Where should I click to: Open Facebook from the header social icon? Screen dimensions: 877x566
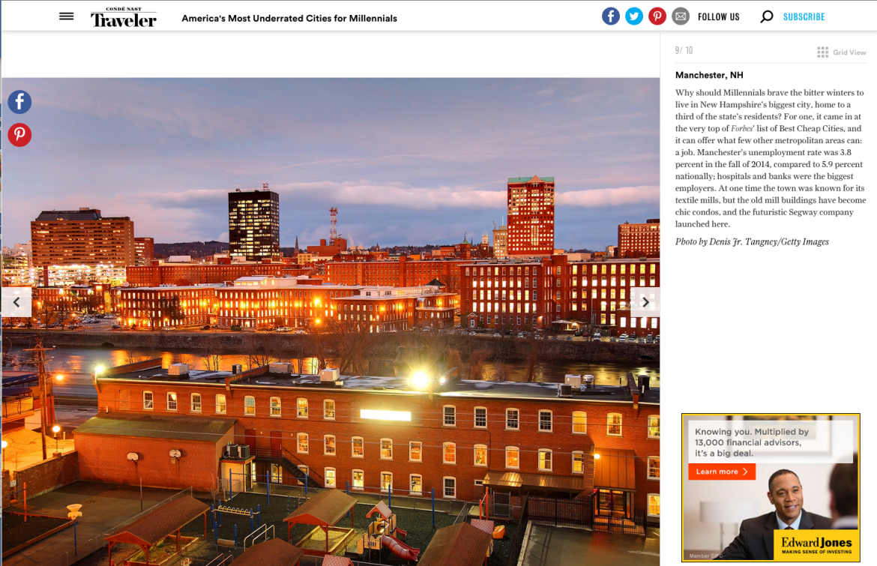click(611, 15)
